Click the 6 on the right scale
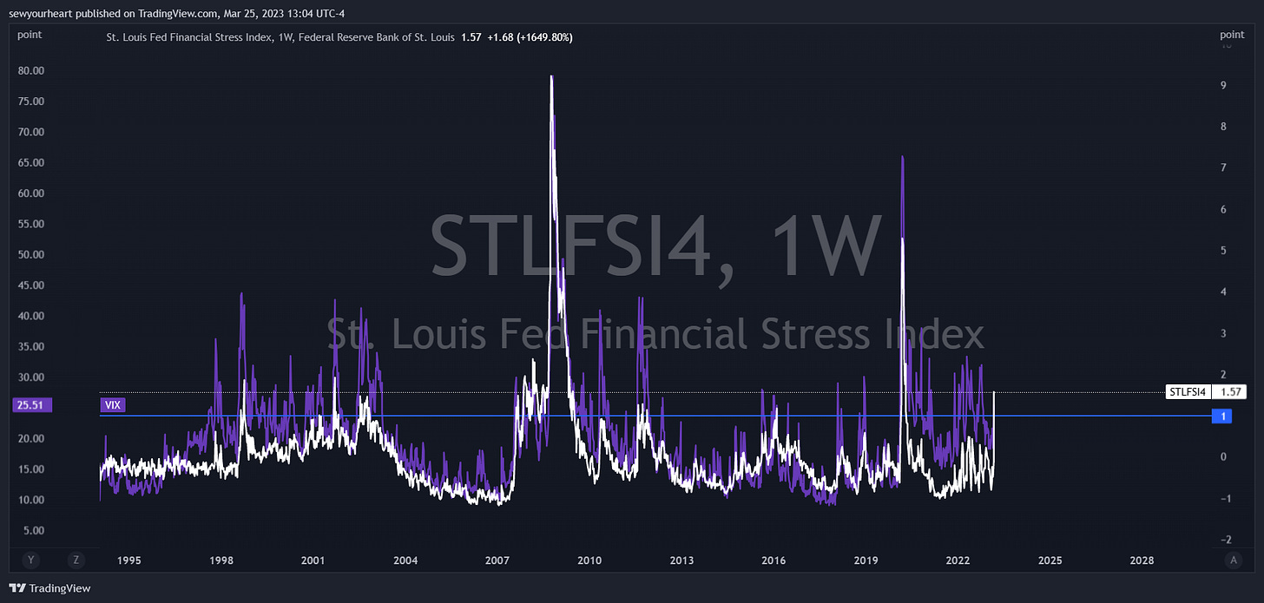Screen dimensions: 1264x603 point(1222,209)
